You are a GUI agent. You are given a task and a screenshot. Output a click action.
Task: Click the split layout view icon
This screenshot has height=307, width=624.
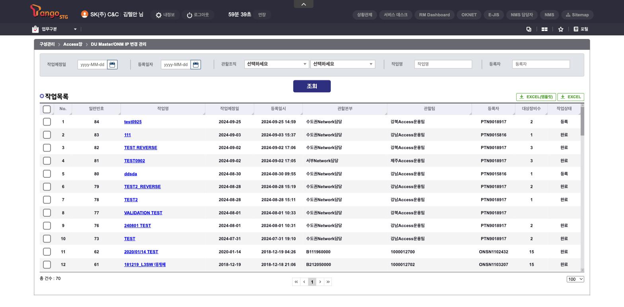tap(544, 29)
